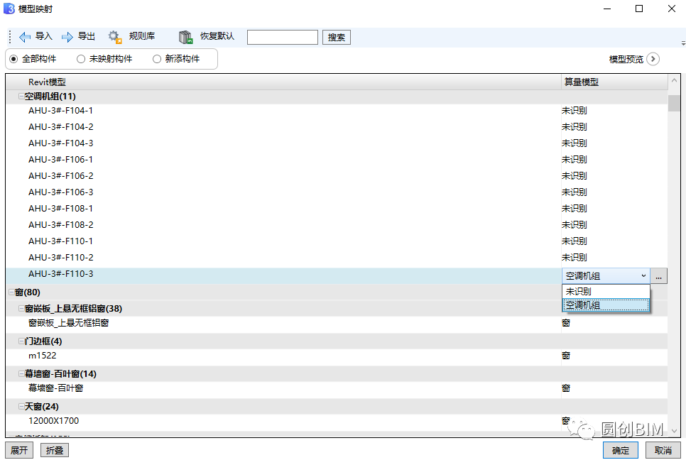Viewport: 686px width, 460px height.
Task: Click the 导入 toolbar label
Action: click(x=44, y=36)
